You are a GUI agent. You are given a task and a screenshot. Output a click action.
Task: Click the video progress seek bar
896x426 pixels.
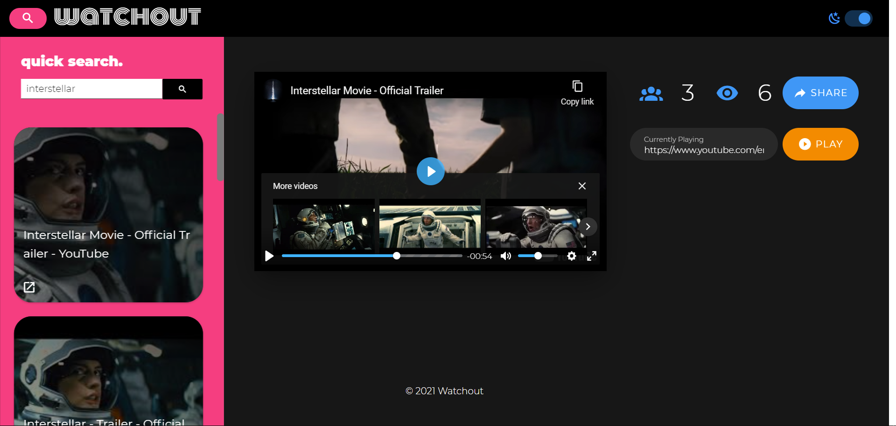click(372, 256)
